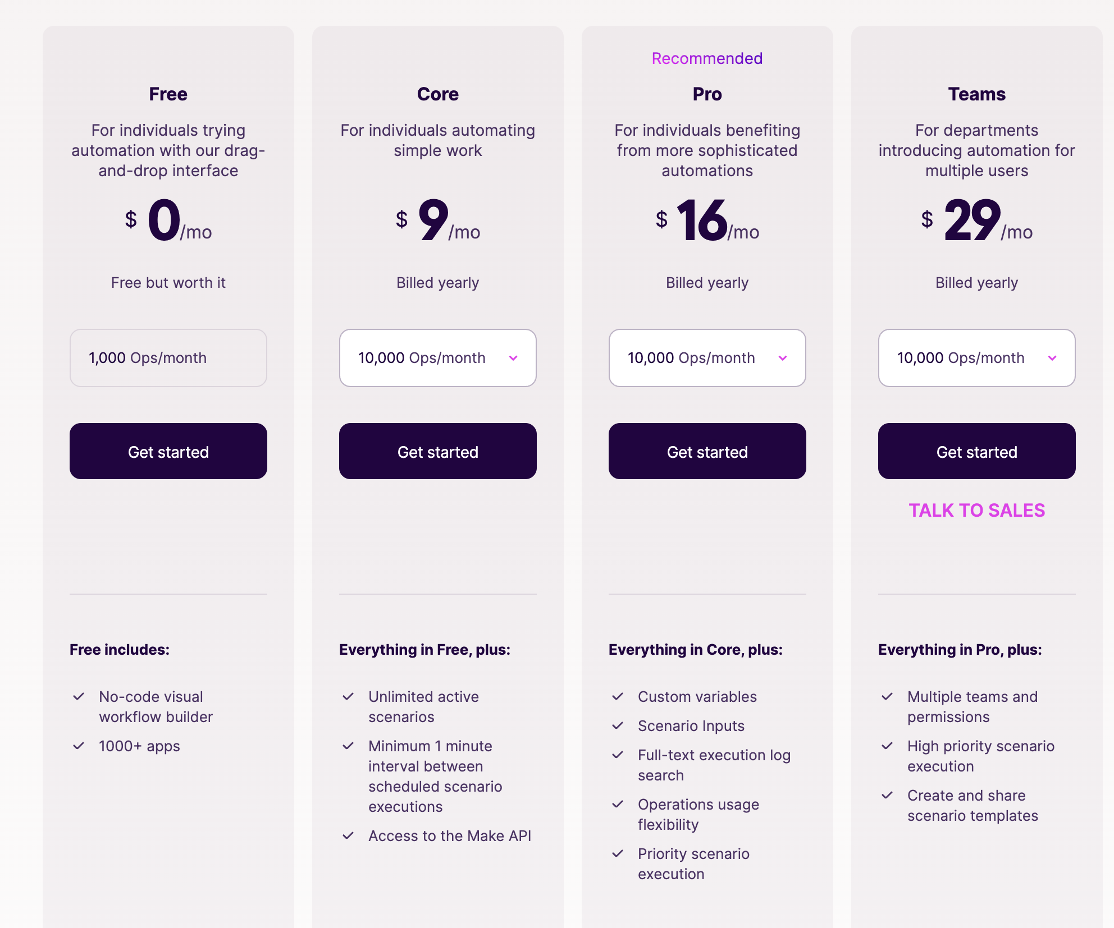The width and height of the screenshot is (1114, 928).
Task: Click checkmark next to Scenario Inputs
Action: pyautogui.click(x=618, y=726)
